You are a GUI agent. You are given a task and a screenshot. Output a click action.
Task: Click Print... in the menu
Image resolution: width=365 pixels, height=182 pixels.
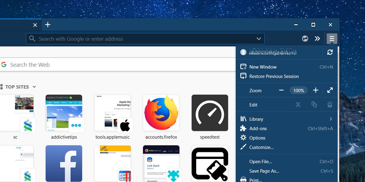(287, 180)
